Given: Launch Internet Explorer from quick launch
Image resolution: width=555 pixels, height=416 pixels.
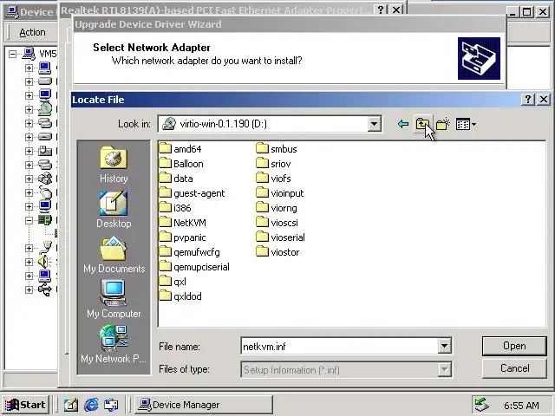Looking at the screenshot, I should click(91, 405).
